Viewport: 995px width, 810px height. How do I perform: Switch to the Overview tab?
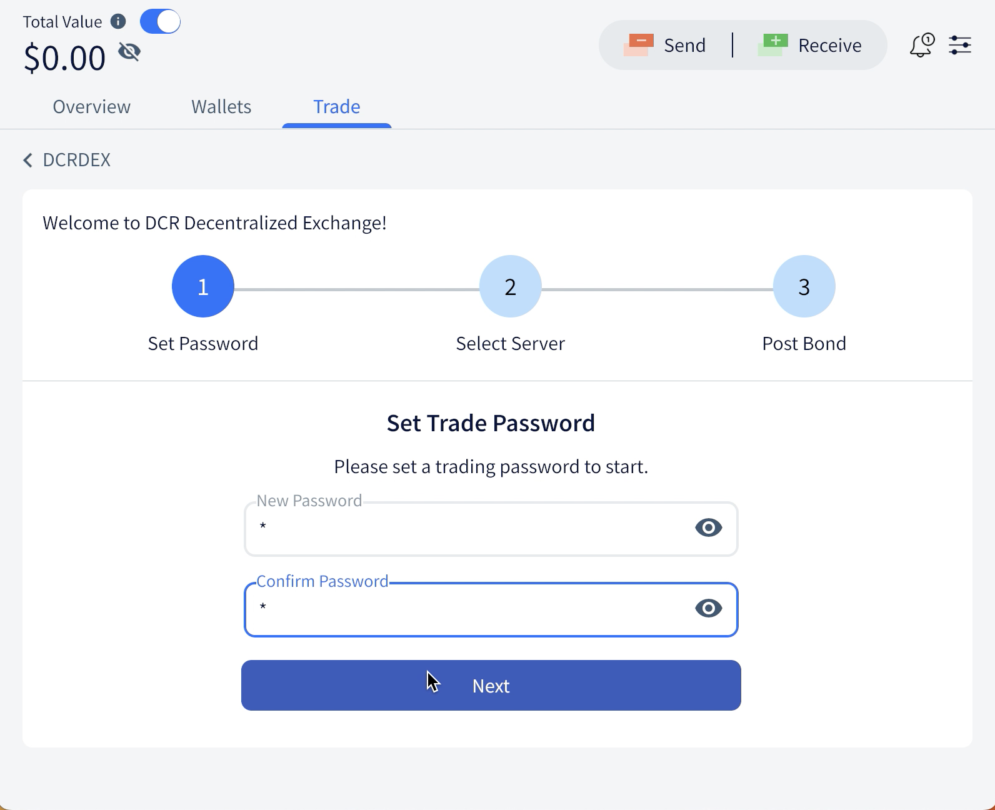(91, 106)
